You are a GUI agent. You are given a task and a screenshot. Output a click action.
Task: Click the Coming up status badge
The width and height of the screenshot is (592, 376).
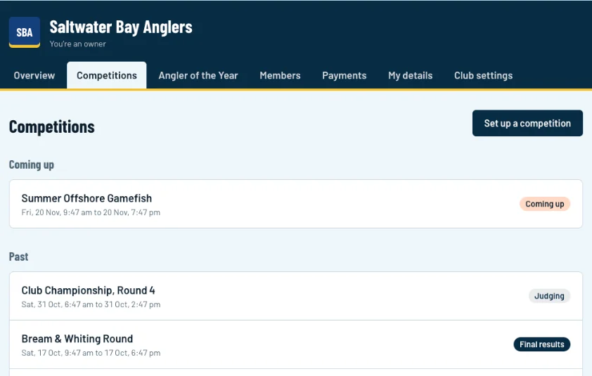(544, 204)
